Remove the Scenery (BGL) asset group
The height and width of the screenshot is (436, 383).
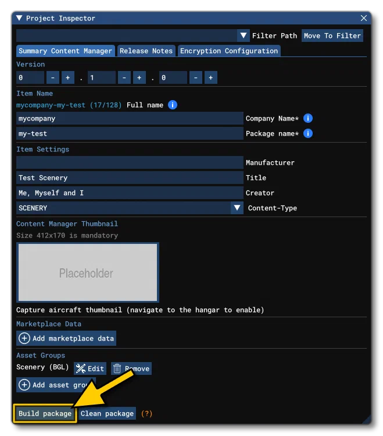click(x=131, y=368)
